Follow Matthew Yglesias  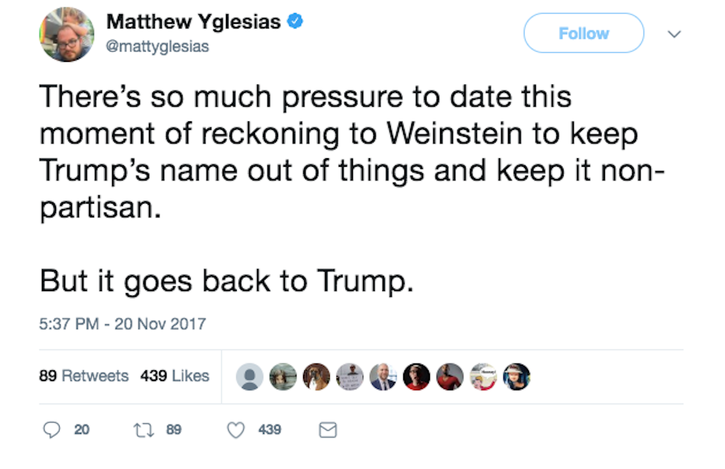point(583,33)
